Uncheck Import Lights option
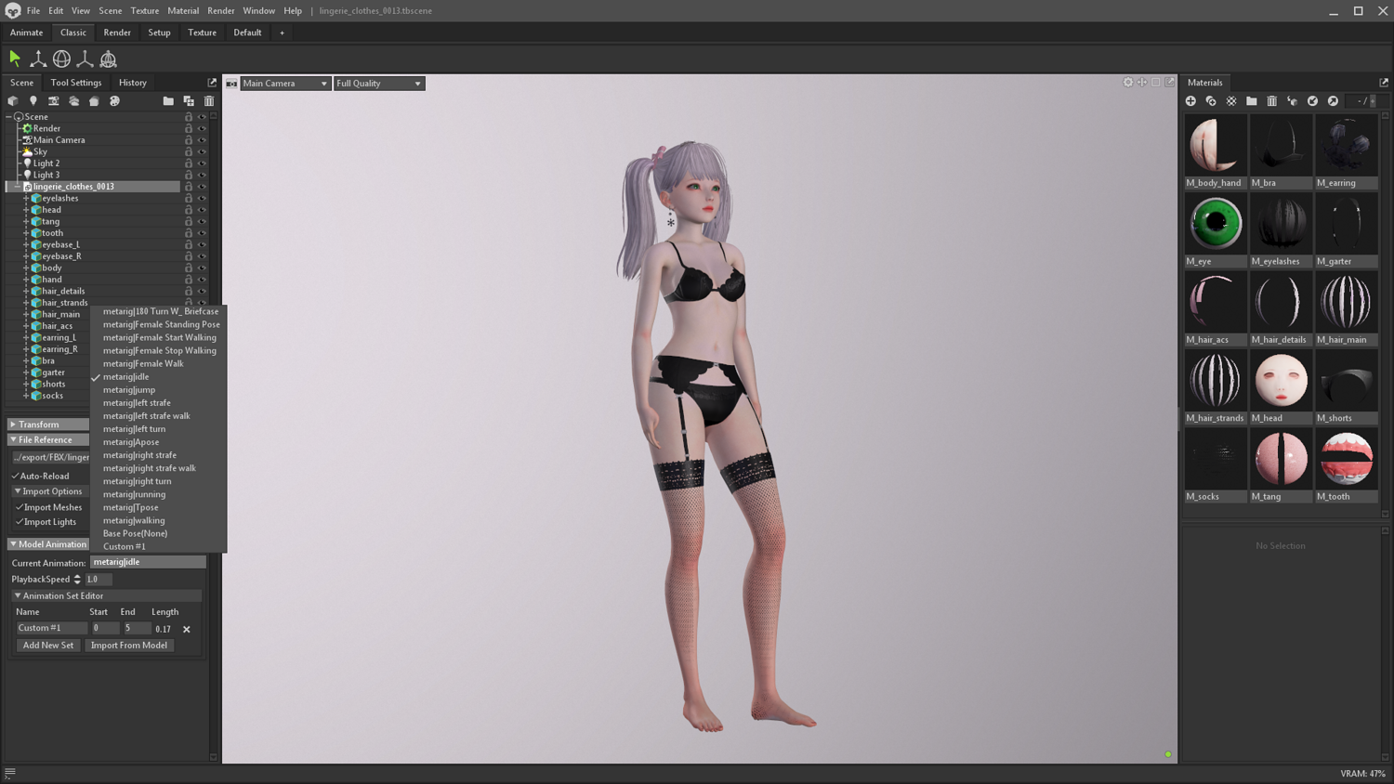This screenshot has width=1394, height=784. pyautogui.click(x=20, y=522)
